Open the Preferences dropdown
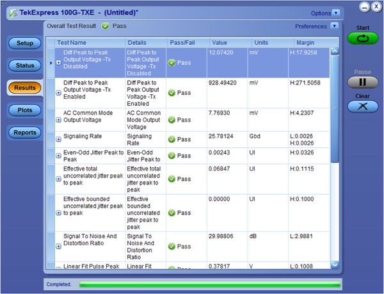 point(334,26)
